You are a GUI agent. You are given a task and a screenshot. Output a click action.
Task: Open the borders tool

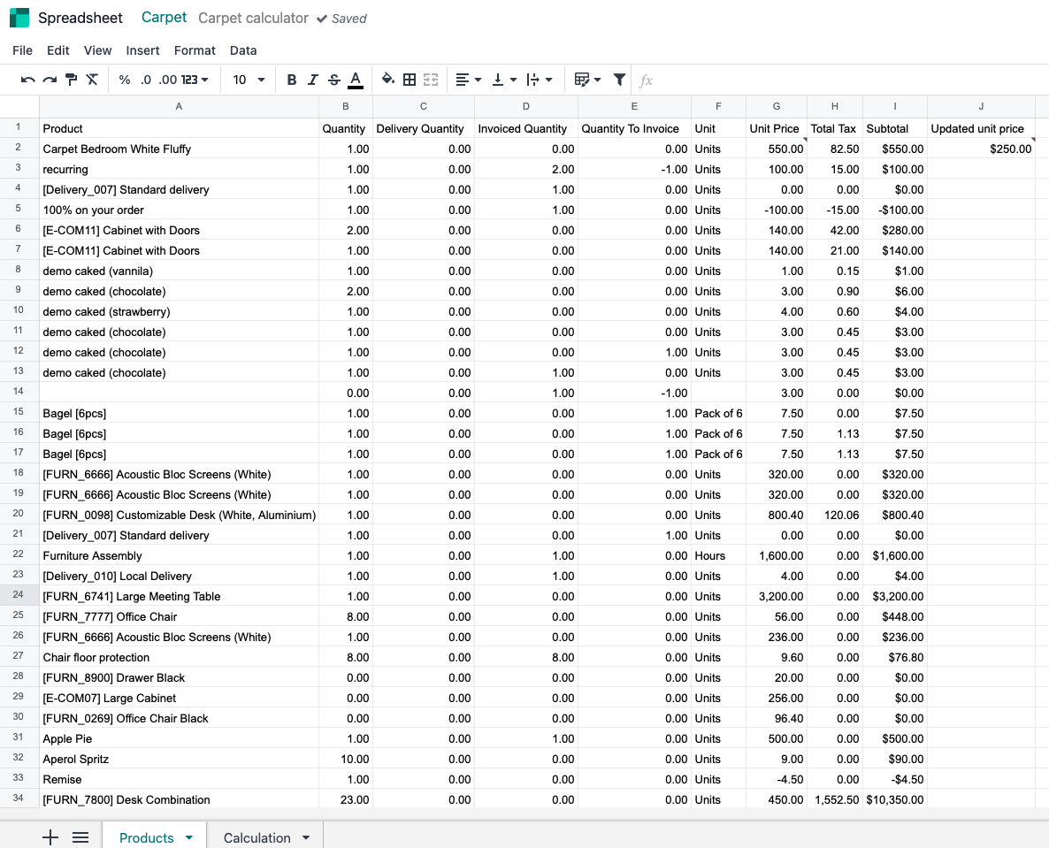[x=410, y=80]
